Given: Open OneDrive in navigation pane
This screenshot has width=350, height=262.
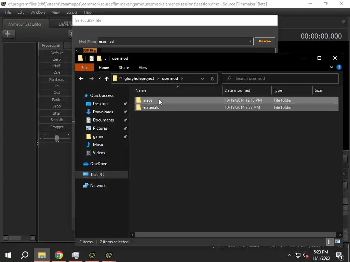Looking at the screenshot, I should [98, 163].
